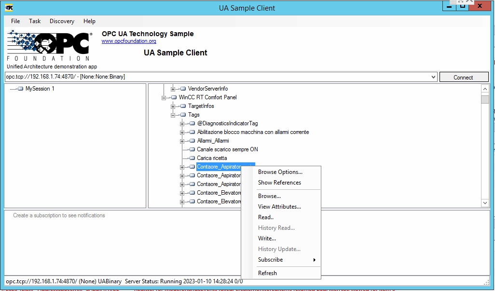495x291 pixels.
Task: Click the TargetInfos node icon
Action: [x=183, y=106]
